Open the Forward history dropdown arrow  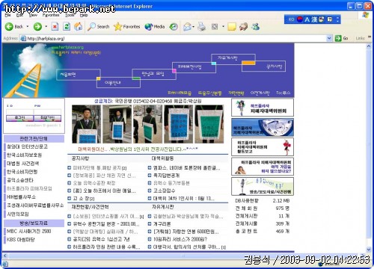click(46, 26)
